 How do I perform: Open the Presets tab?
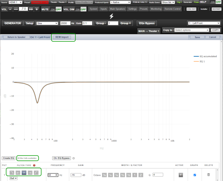coord(144,9)
